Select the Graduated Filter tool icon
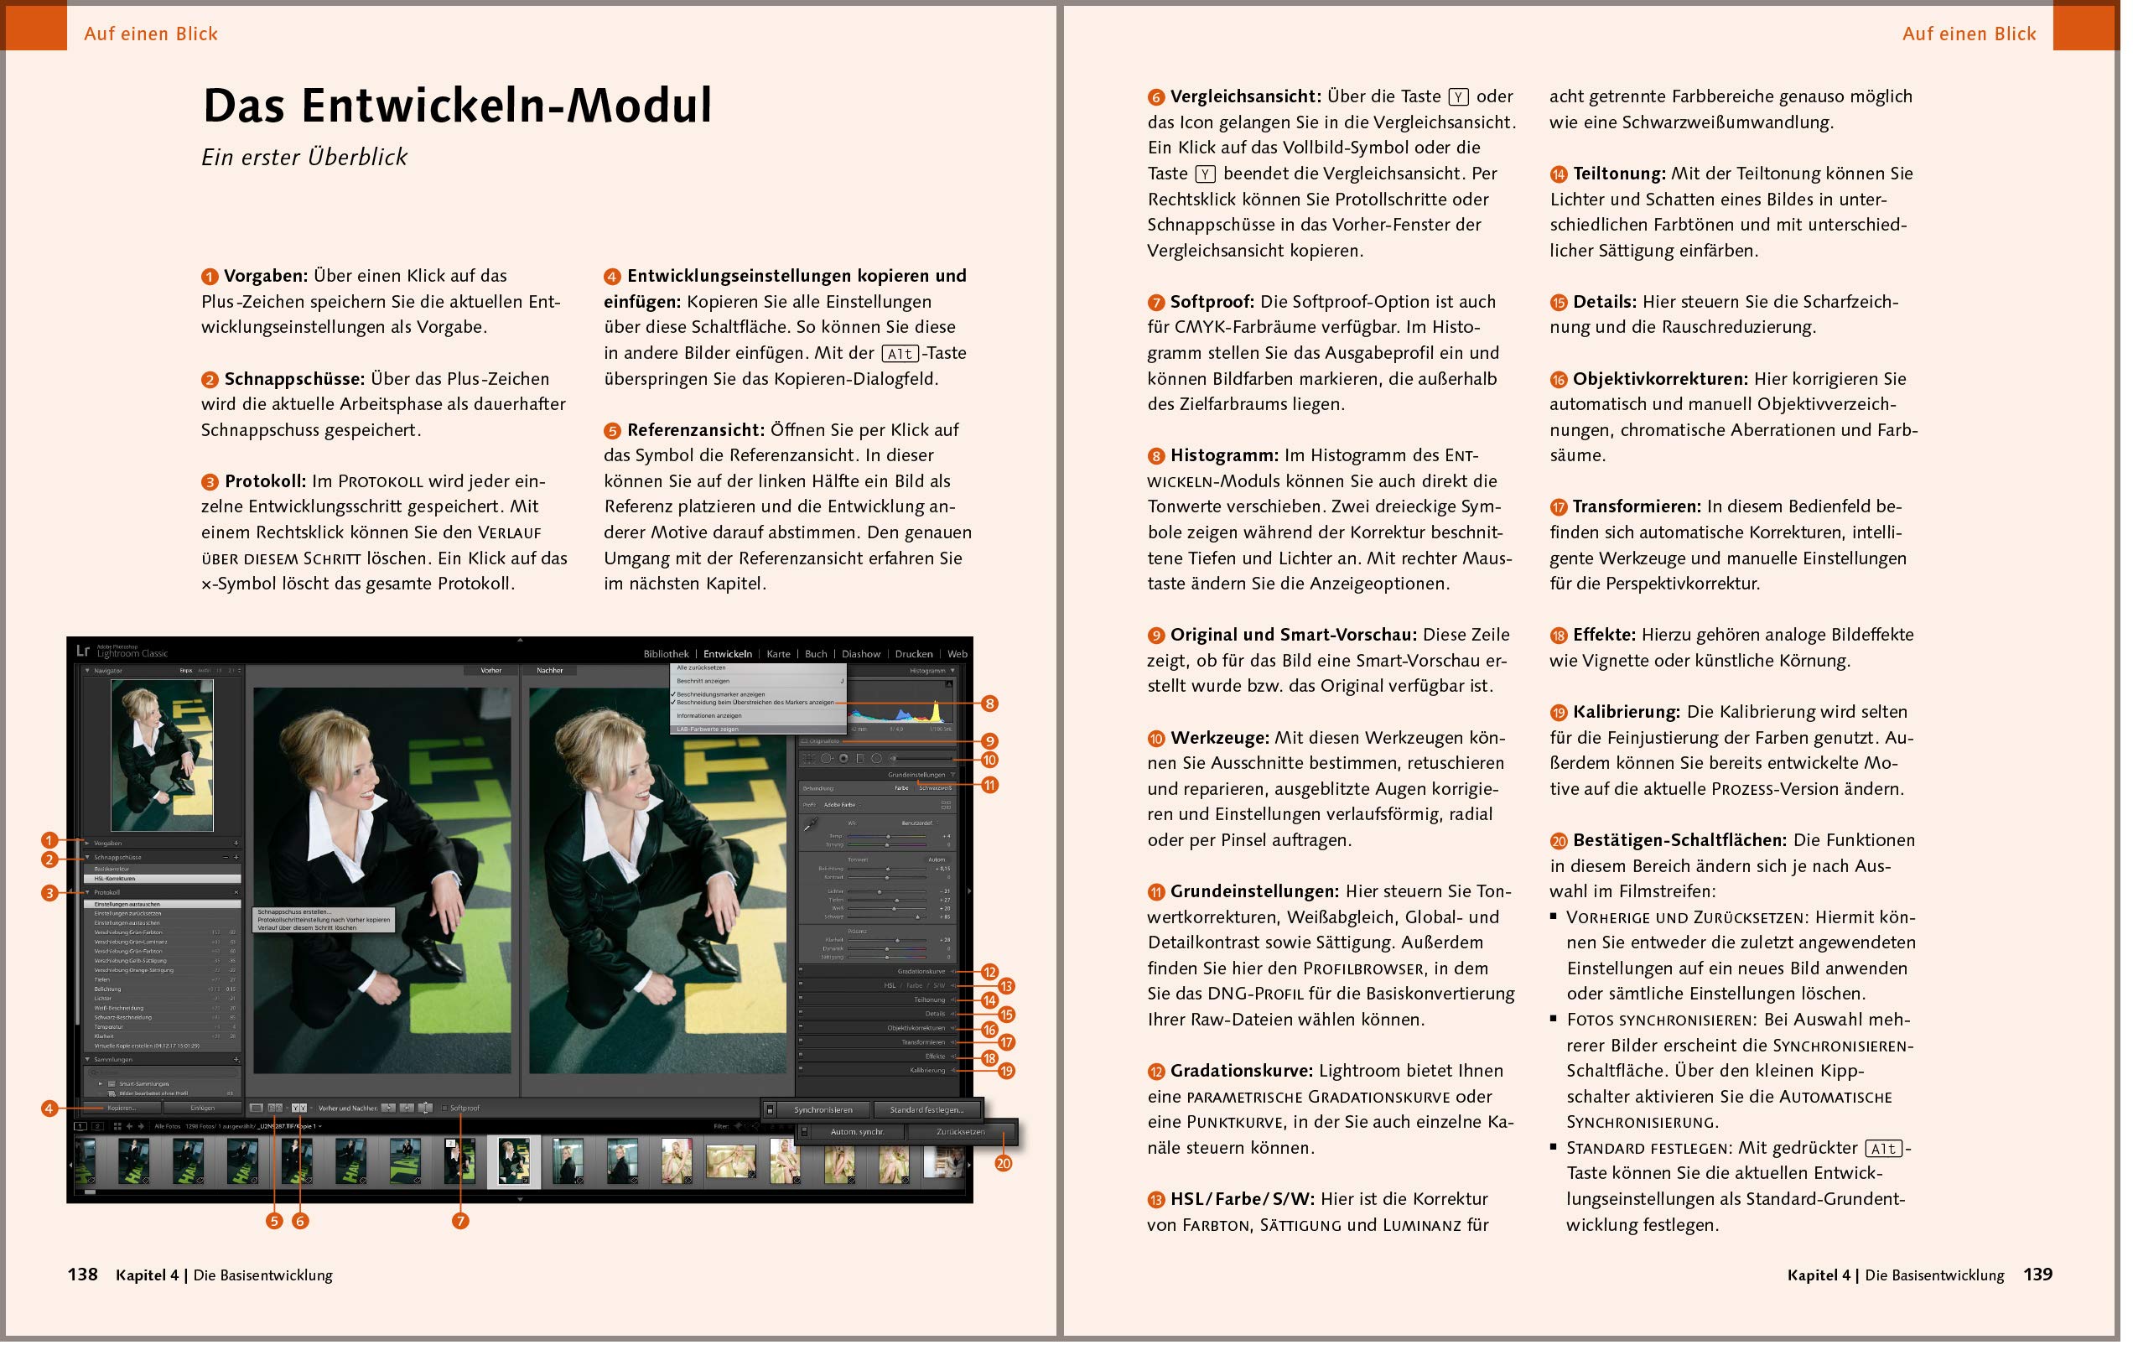 (861, 758)
